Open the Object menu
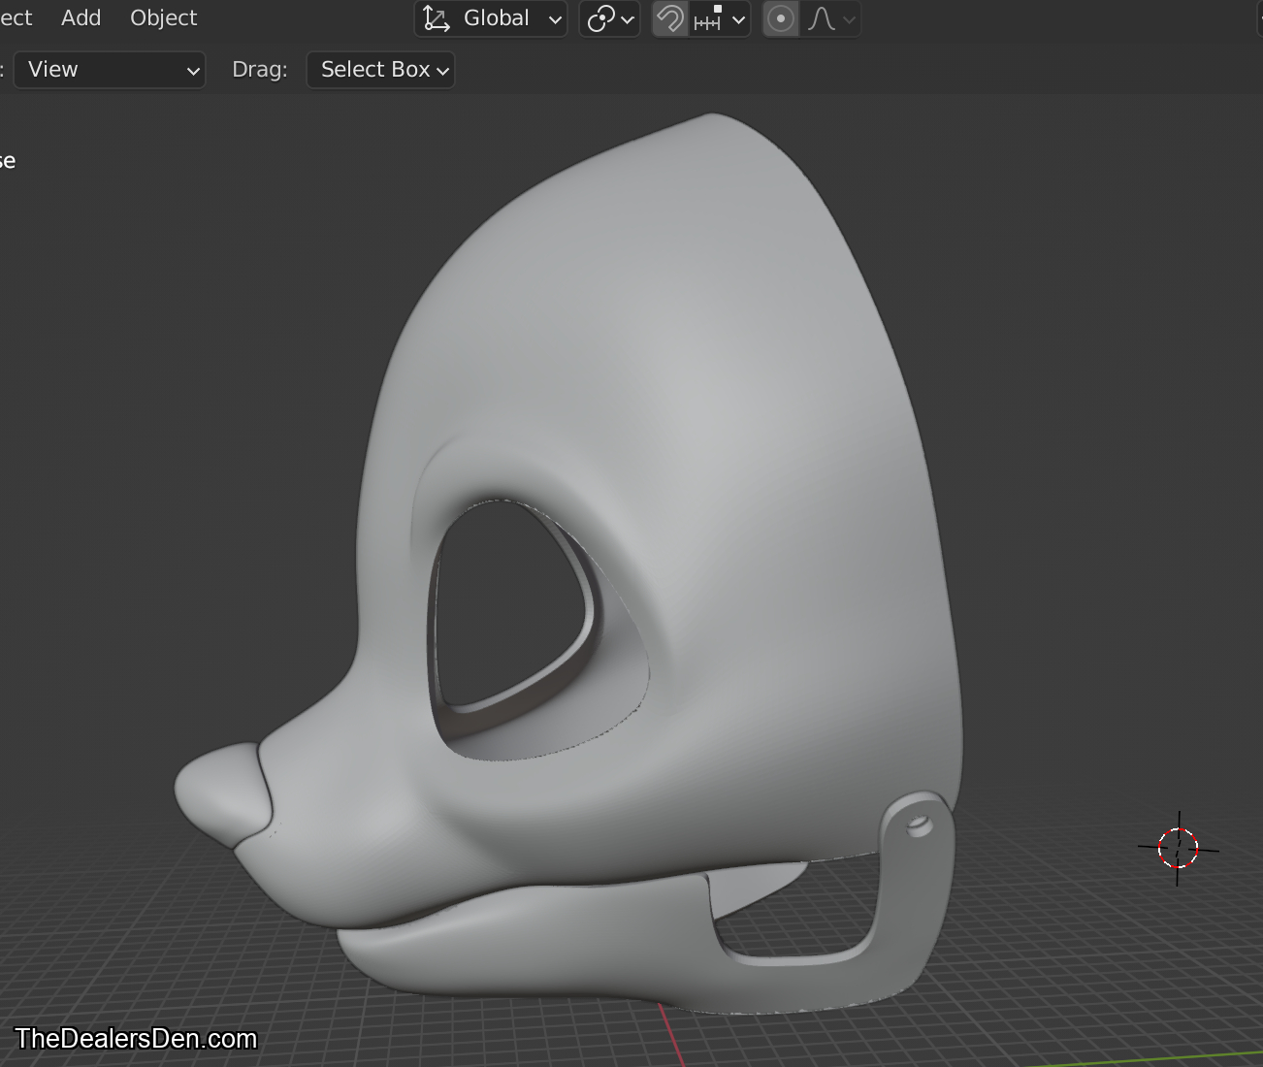Viewport: 1263px width, 1067px height. click(x=163, y=17)
